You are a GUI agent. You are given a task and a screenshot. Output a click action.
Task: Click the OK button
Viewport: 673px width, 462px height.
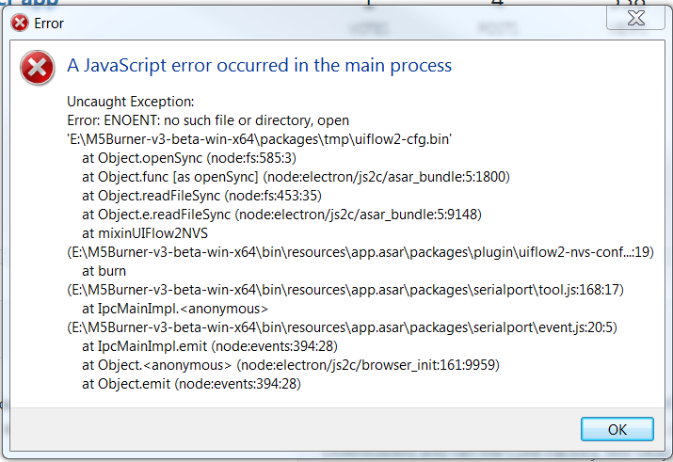tap(617, 429)
